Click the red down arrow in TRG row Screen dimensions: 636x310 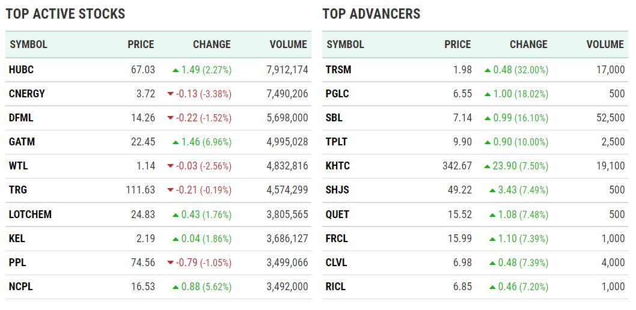(170, 190)
